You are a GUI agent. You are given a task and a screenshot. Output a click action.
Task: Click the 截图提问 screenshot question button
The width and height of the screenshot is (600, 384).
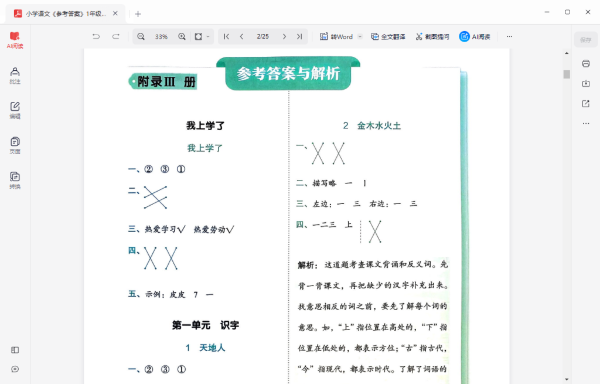(432, 36)
